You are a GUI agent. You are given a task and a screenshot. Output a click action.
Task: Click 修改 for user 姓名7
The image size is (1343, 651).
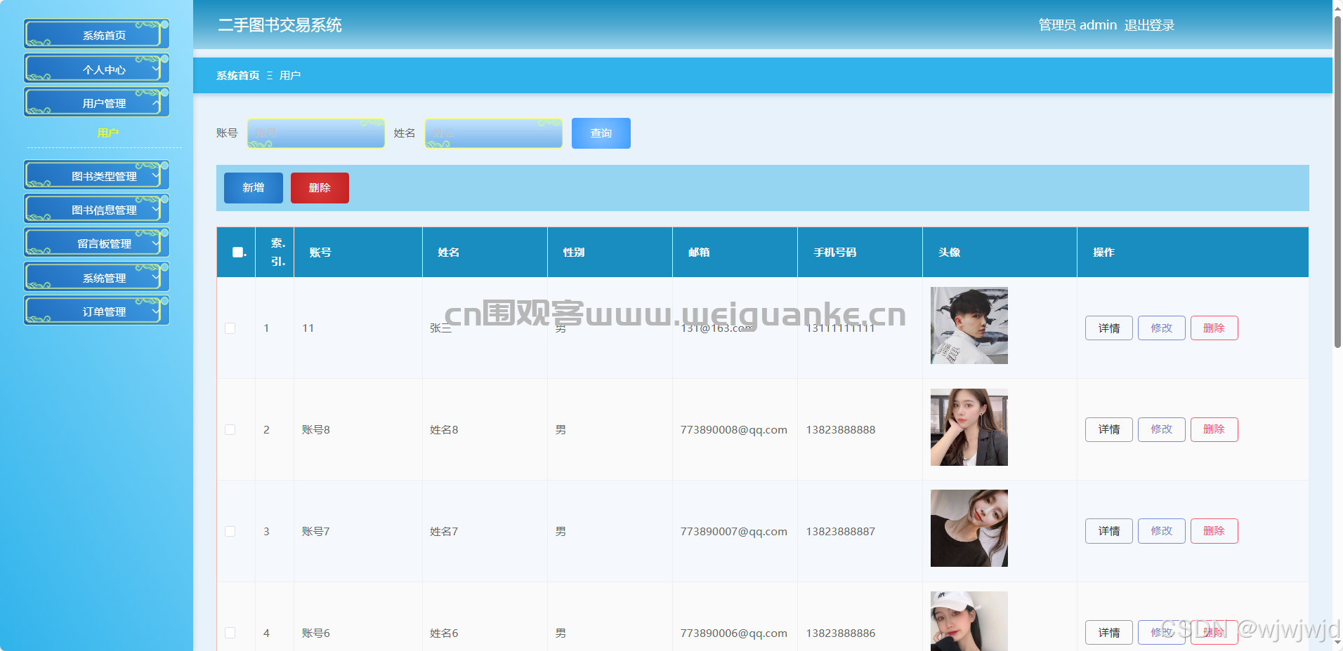coord(1162,531)
